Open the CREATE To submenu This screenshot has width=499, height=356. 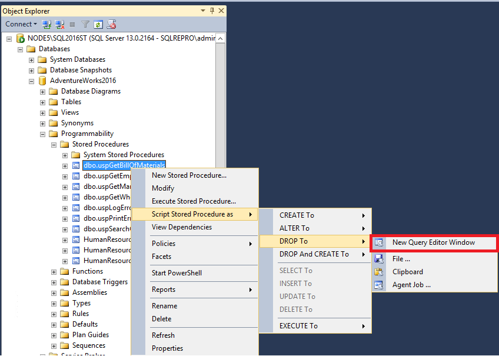click(315, 215)
